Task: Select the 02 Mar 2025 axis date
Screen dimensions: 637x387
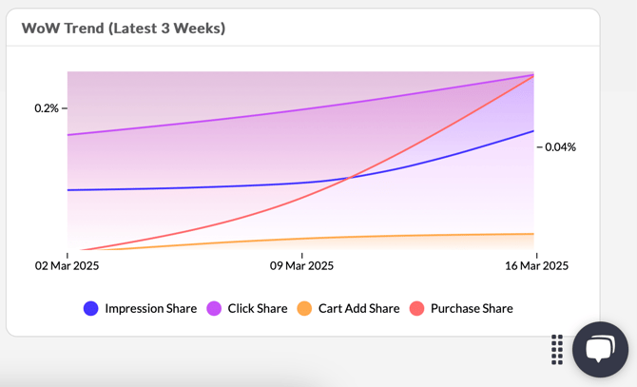Action: pyautogui.click(x=68, y=266)
